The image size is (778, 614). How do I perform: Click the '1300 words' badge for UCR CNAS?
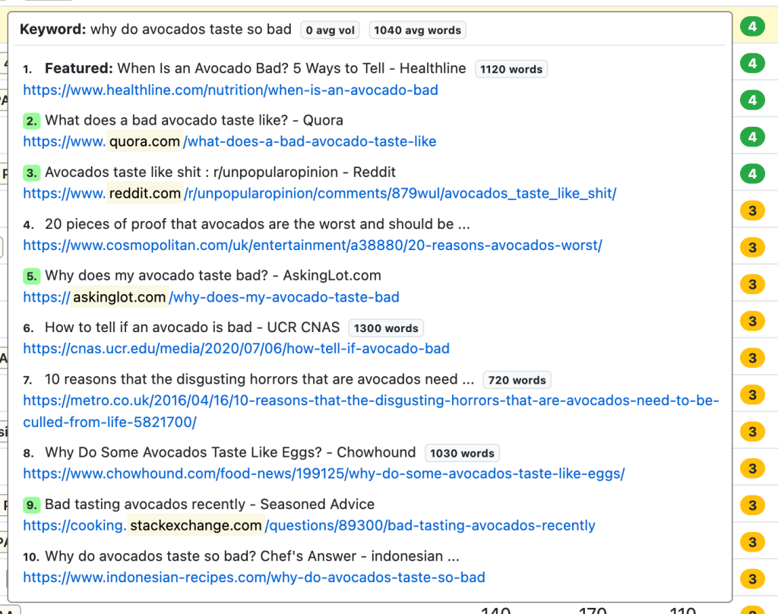[x=386, y=328]
